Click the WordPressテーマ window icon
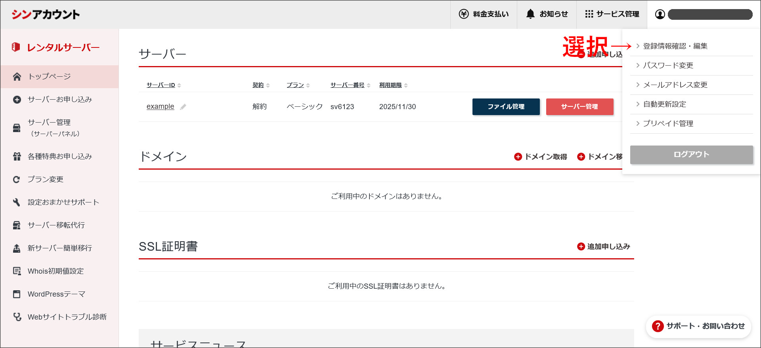Screen dimensions: 761x348 point(17,294)
